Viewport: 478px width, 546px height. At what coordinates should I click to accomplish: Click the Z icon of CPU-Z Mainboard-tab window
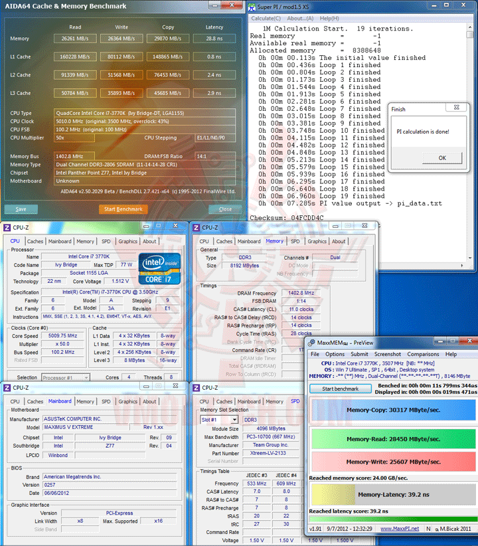[7, 387]
